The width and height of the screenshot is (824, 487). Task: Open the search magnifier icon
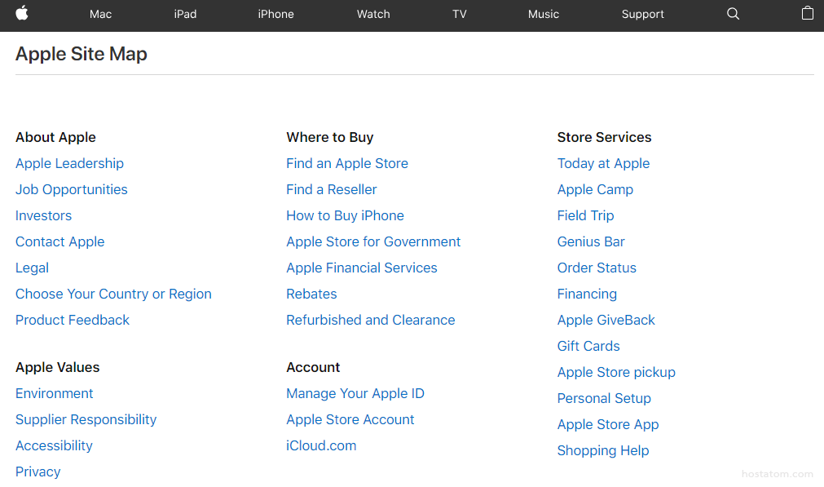point(733,14)
